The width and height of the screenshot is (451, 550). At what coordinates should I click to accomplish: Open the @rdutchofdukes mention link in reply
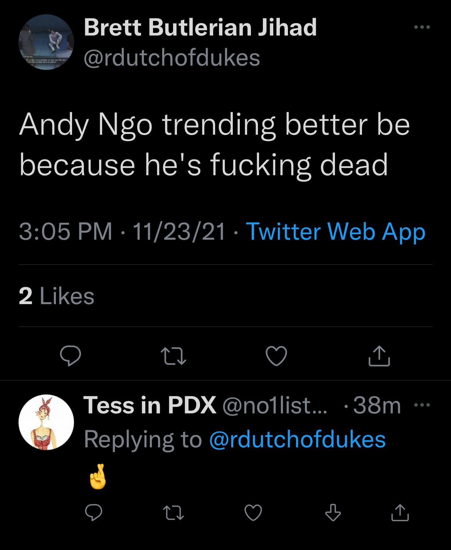click(297, 440)
